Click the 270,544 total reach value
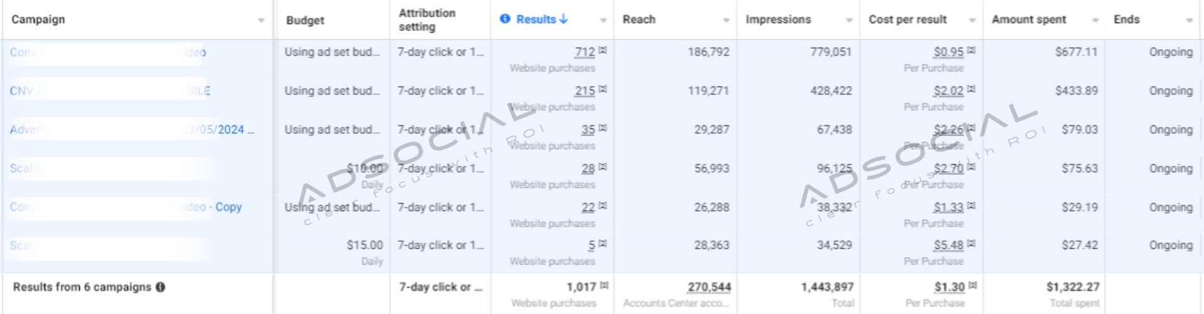This screenshot has height=314, width=1204. pyautogui.click(x=709, y=287)
